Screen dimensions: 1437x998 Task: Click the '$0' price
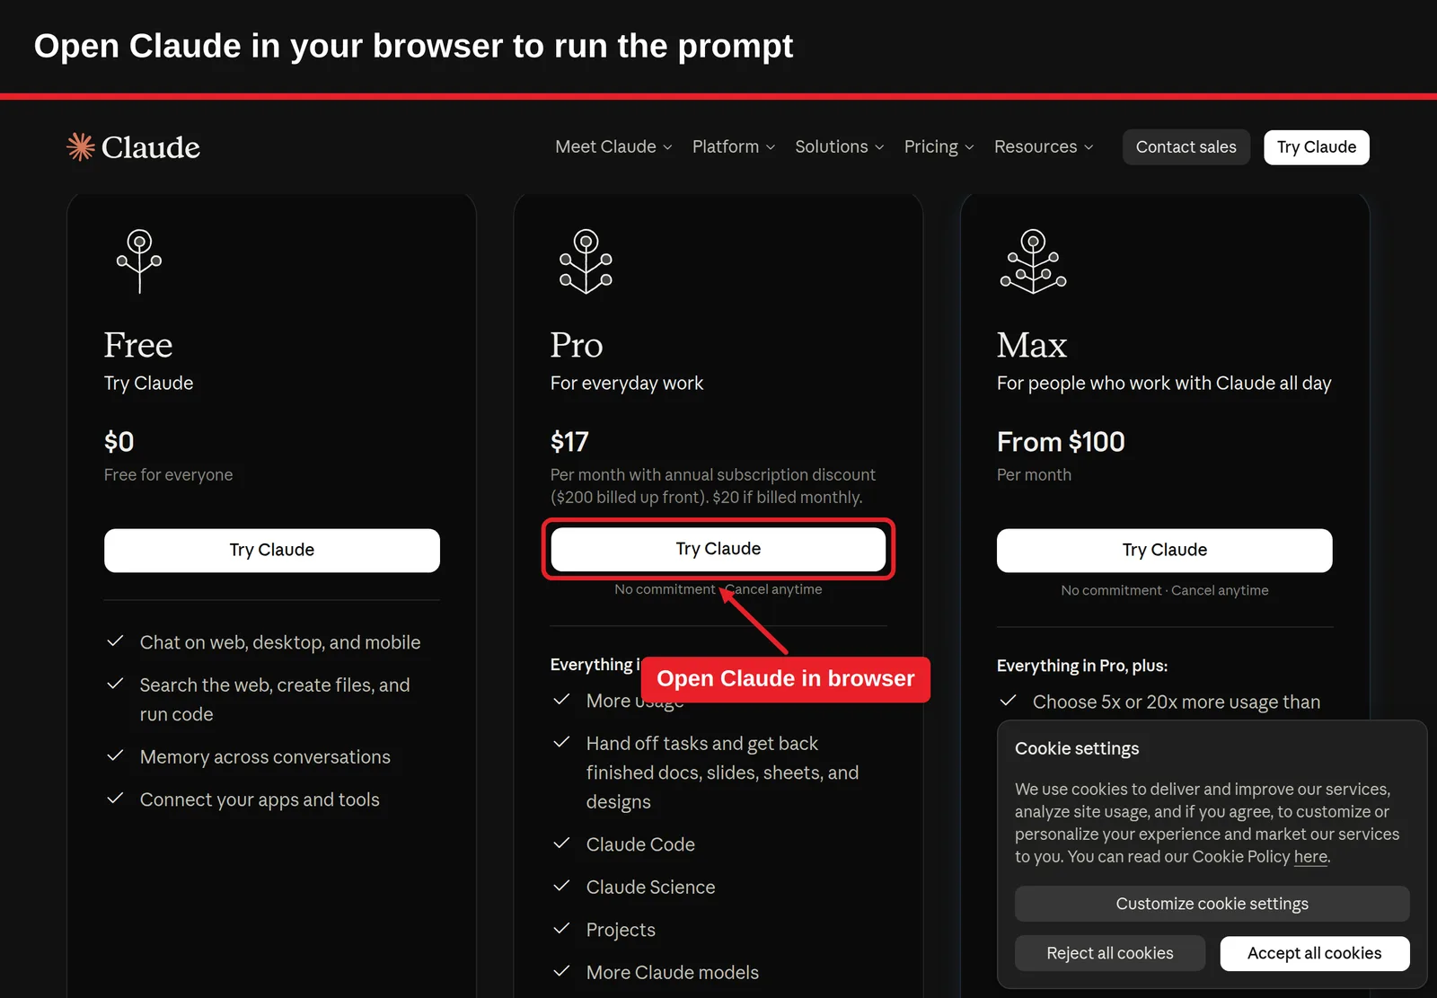click(119, 442)
